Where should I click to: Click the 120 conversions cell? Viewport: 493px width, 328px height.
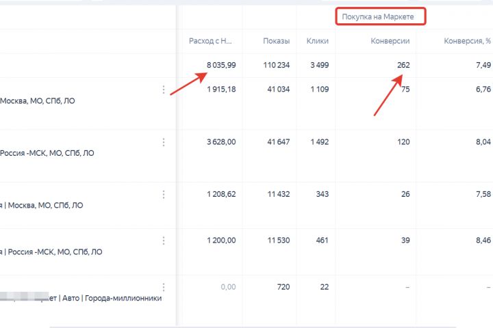(x=403, y=142)
